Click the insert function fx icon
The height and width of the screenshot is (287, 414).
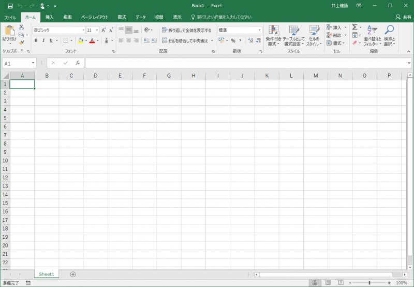[x=78, y=63]
